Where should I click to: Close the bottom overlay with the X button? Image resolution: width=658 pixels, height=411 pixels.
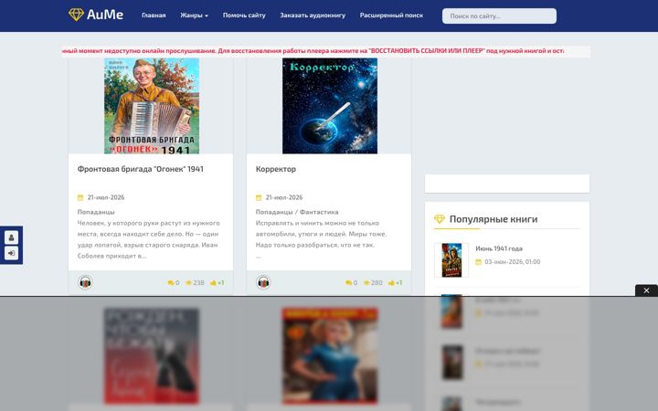tap(646, 290)
